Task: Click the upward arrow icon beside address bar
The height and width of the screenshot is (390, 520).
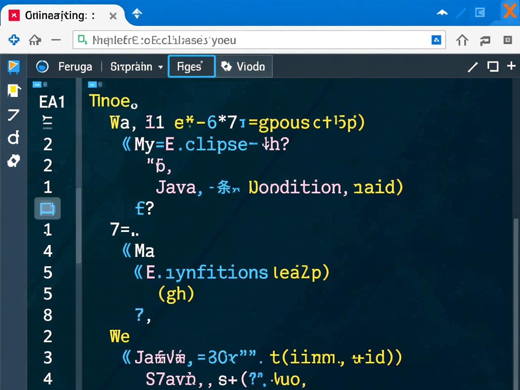Action: click(462, 40)
